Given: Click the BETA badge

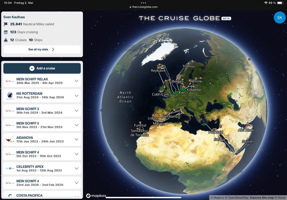Looking at the screenshot, I should pyautogui.click(x=226, y=19).
